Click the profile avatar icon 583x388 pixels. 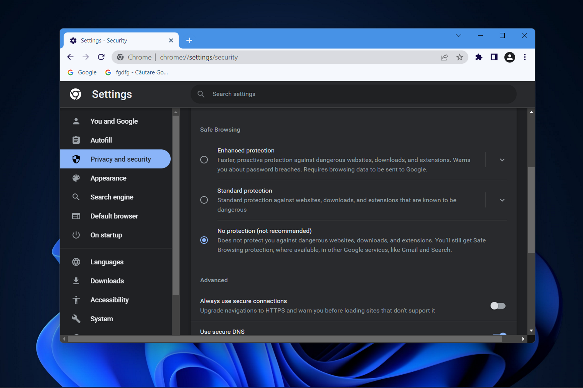(x=510, y=57)
